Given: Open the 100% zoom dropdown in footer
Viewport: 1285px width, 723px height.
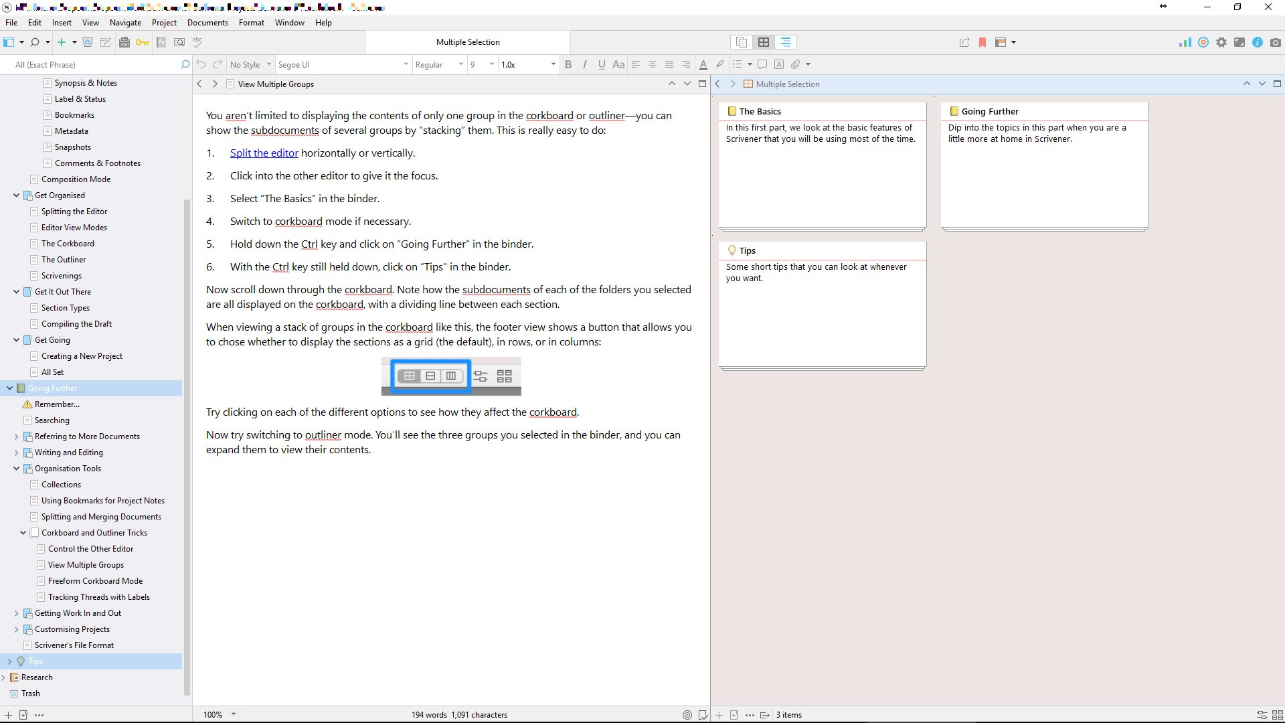Looking at the screenshot, I should [x=220, y=715].
